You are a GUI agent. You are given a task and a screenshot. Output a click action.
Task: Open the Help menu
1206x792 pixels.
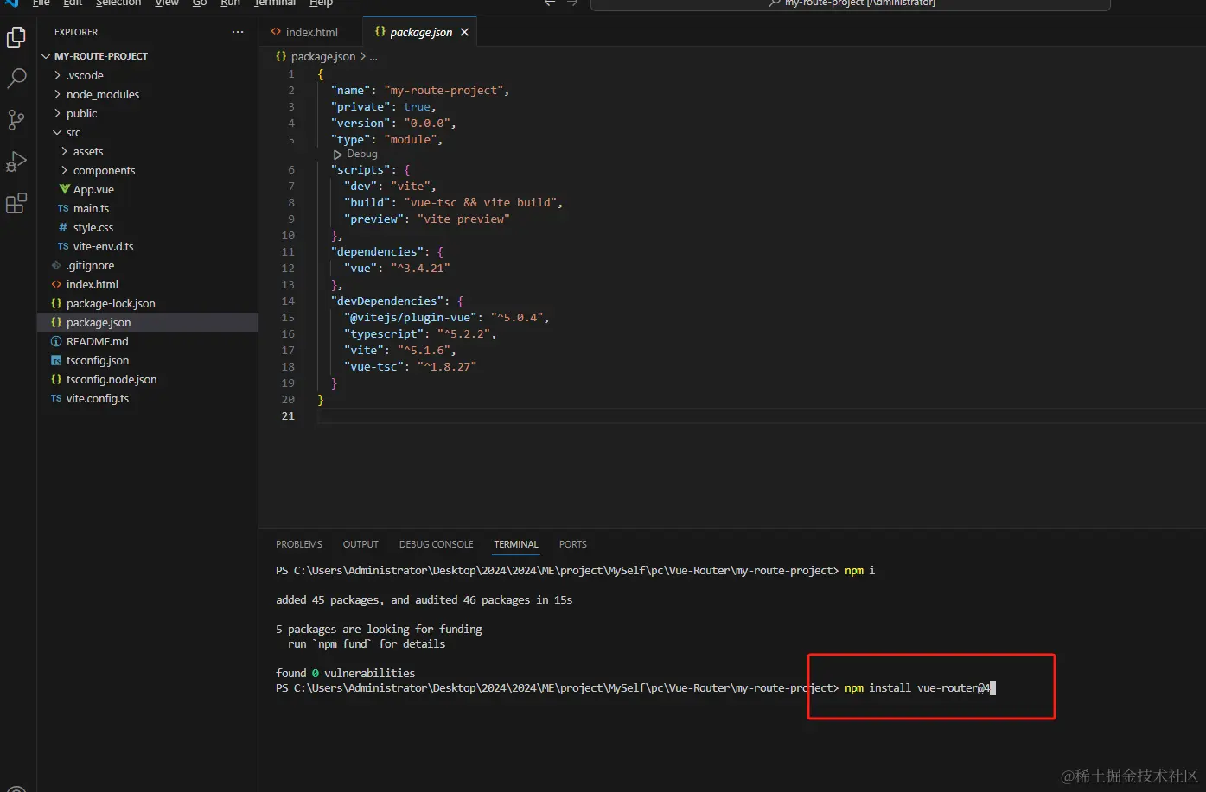click(321, 3)
